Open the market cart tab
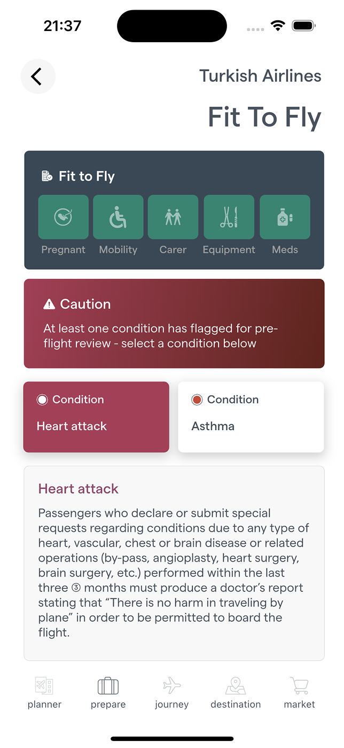The height and width of the screenshot is (748, 344). [x=299, y=692]
